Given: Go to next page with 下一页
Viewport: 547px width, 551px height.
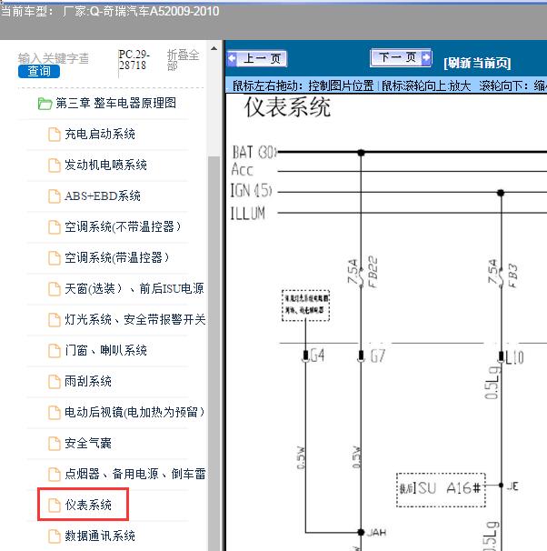Looking at the screenshot, I should pyautogui.click(x=401, y=57).
